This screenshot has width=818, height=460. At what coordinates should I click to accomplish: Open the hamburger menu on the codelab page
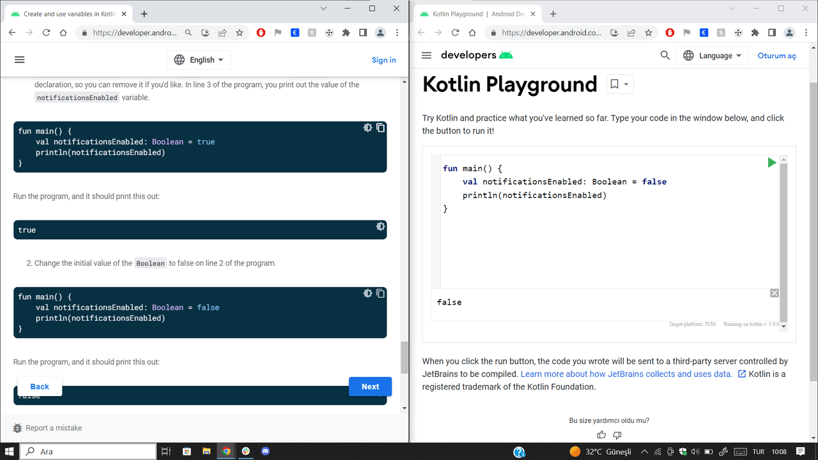[19, 59]
